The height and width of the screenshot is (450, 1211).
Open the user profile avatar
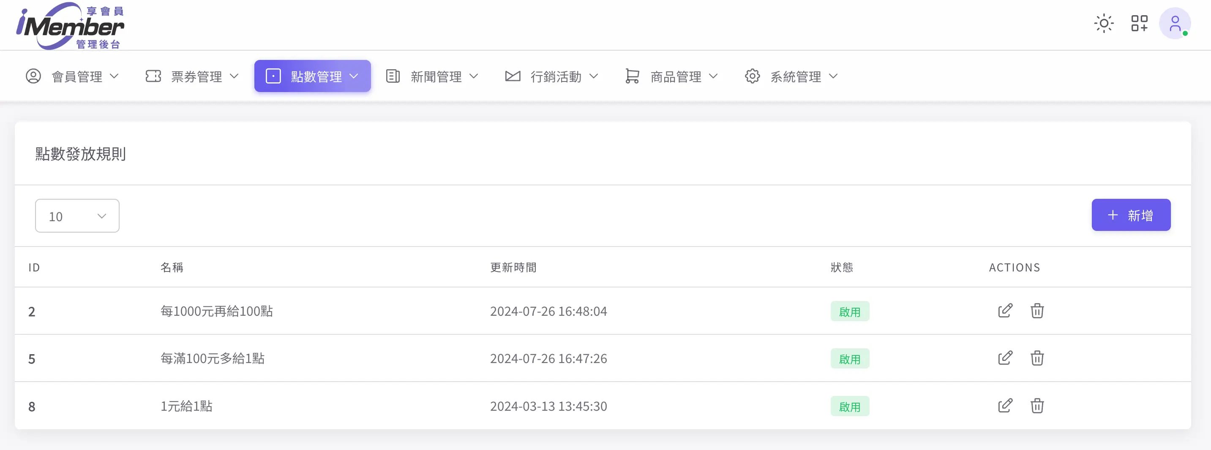click(1174, 24)
